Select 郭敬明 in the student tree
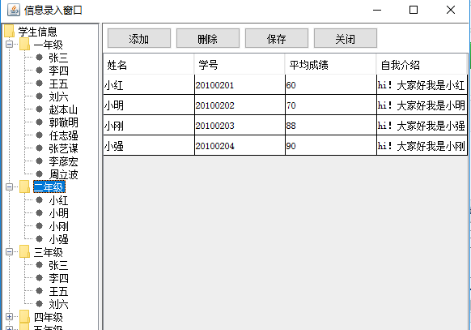 [x=63, y=122]
